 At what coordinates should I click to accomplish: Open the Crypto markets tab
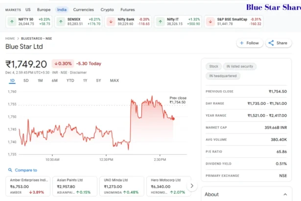107,10
